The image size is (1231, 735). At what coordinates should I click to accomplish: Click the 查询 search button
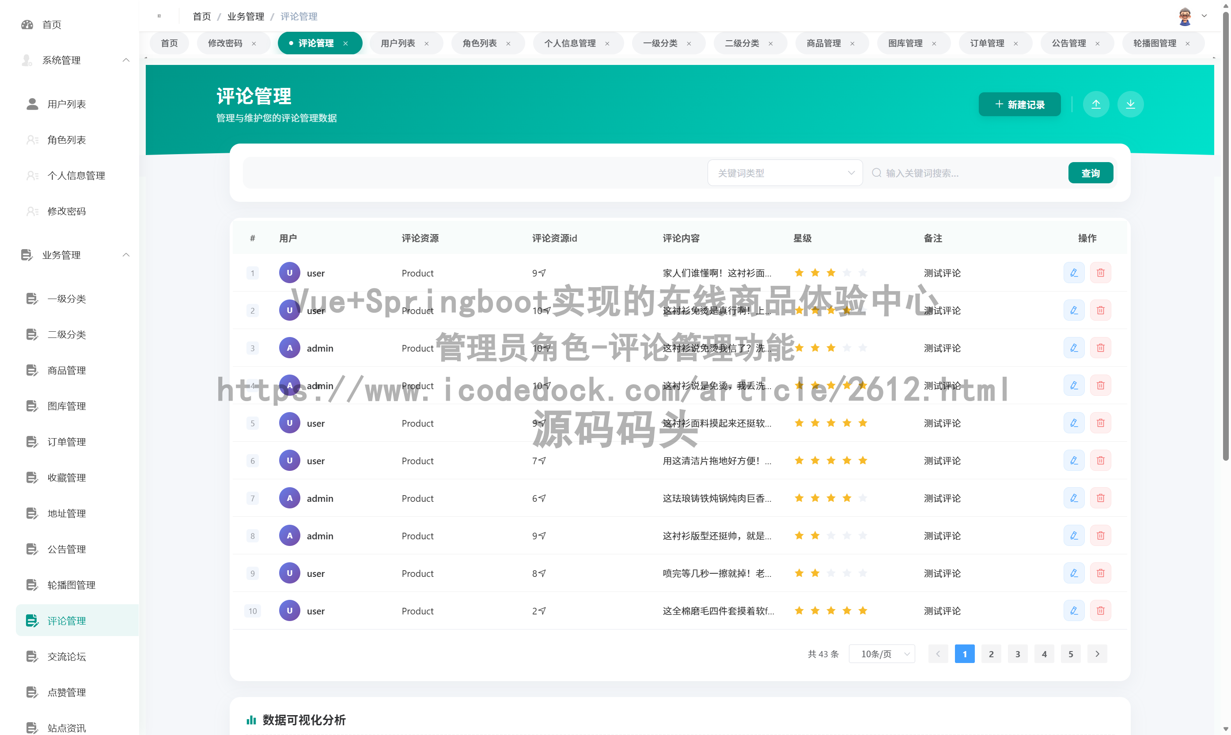pyautogui.click(x=1091, y=172)
